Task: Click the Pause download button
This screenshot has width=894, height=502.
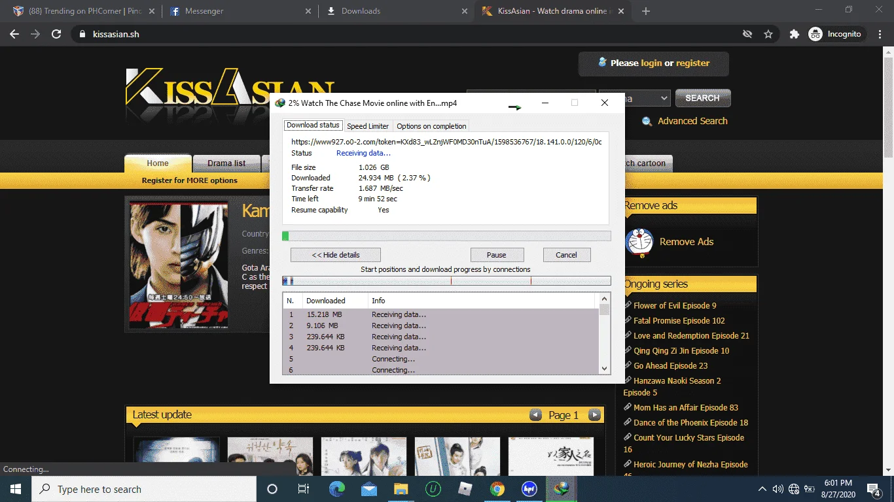Action: point(496,255)
